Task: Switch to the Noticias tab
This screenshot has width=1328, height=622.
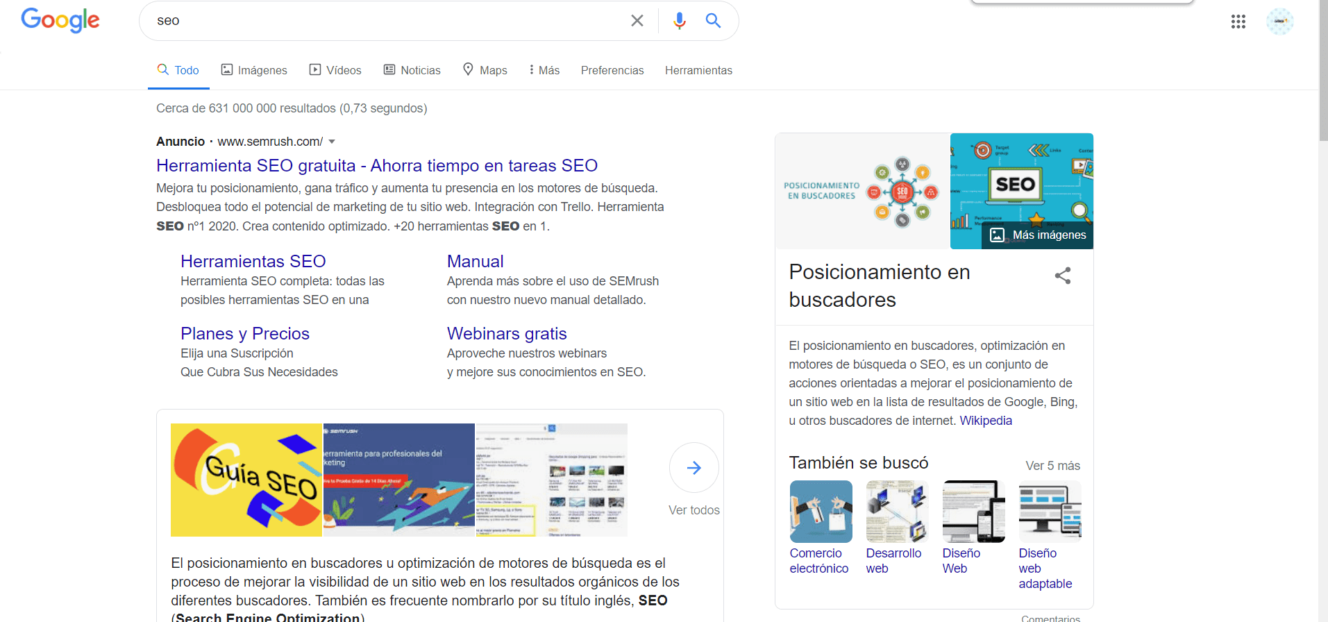Action: click(412, 70)
